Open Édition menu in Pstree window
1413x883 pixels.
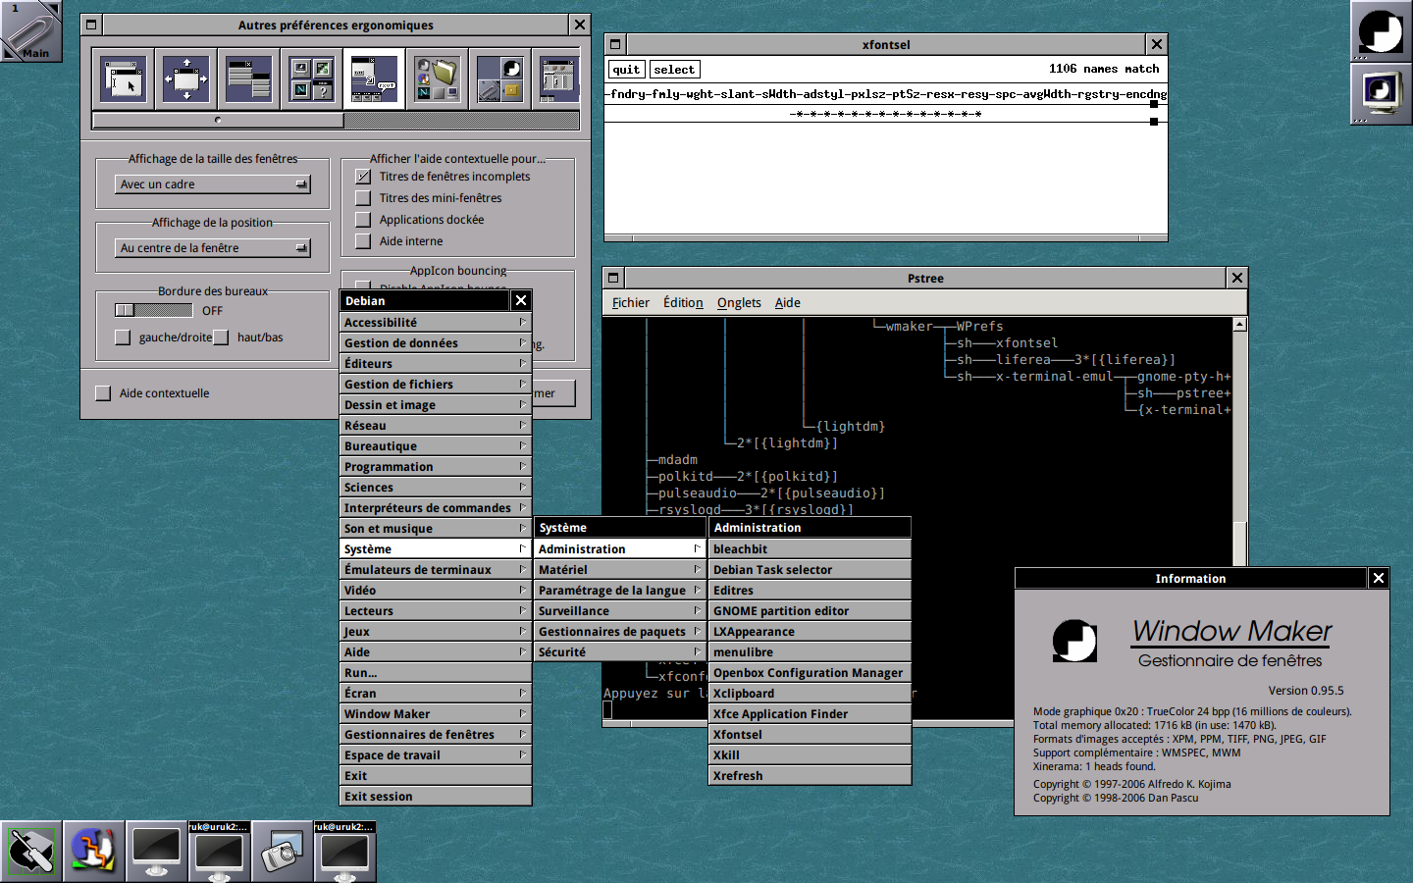pos(683,302)
